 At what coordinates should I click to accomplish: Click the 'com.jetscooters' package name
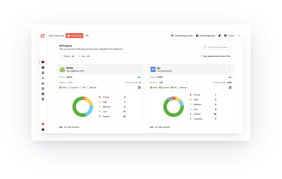tap(164, 71)
